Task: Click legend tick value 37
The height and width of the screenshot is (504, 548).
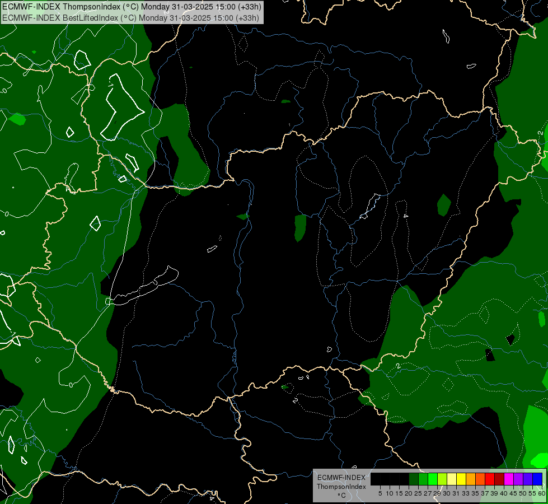Action: (485, 493)
